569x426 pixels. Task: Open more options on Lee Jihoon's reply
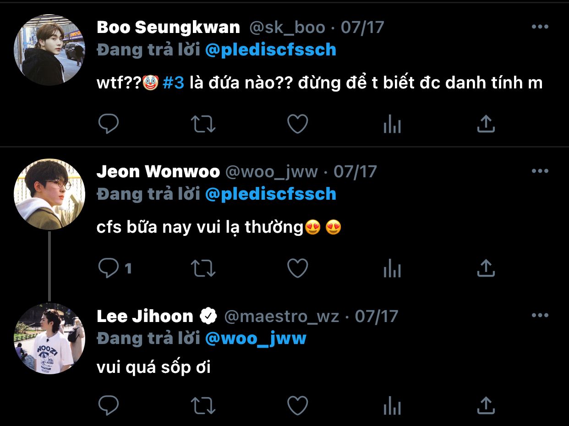click(540, 316)
